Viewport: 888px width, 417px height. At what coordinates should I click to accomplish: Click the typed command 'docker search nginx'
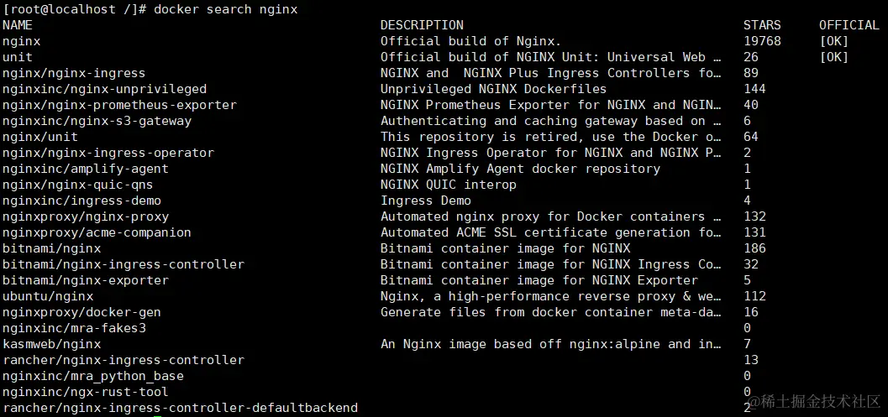click(x=226, y=9)
